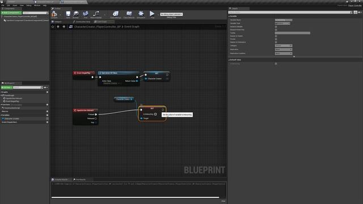363x204 pixels.
Task: Open Find in blueprint search
Action: point(86,14)
